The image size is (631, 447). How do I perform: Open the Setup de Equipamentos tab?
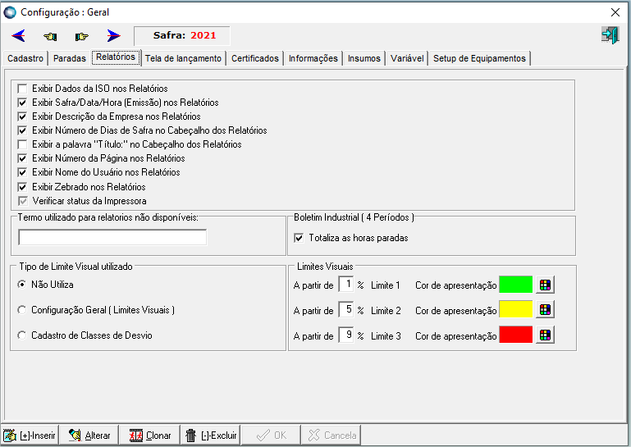coord(479,58)
